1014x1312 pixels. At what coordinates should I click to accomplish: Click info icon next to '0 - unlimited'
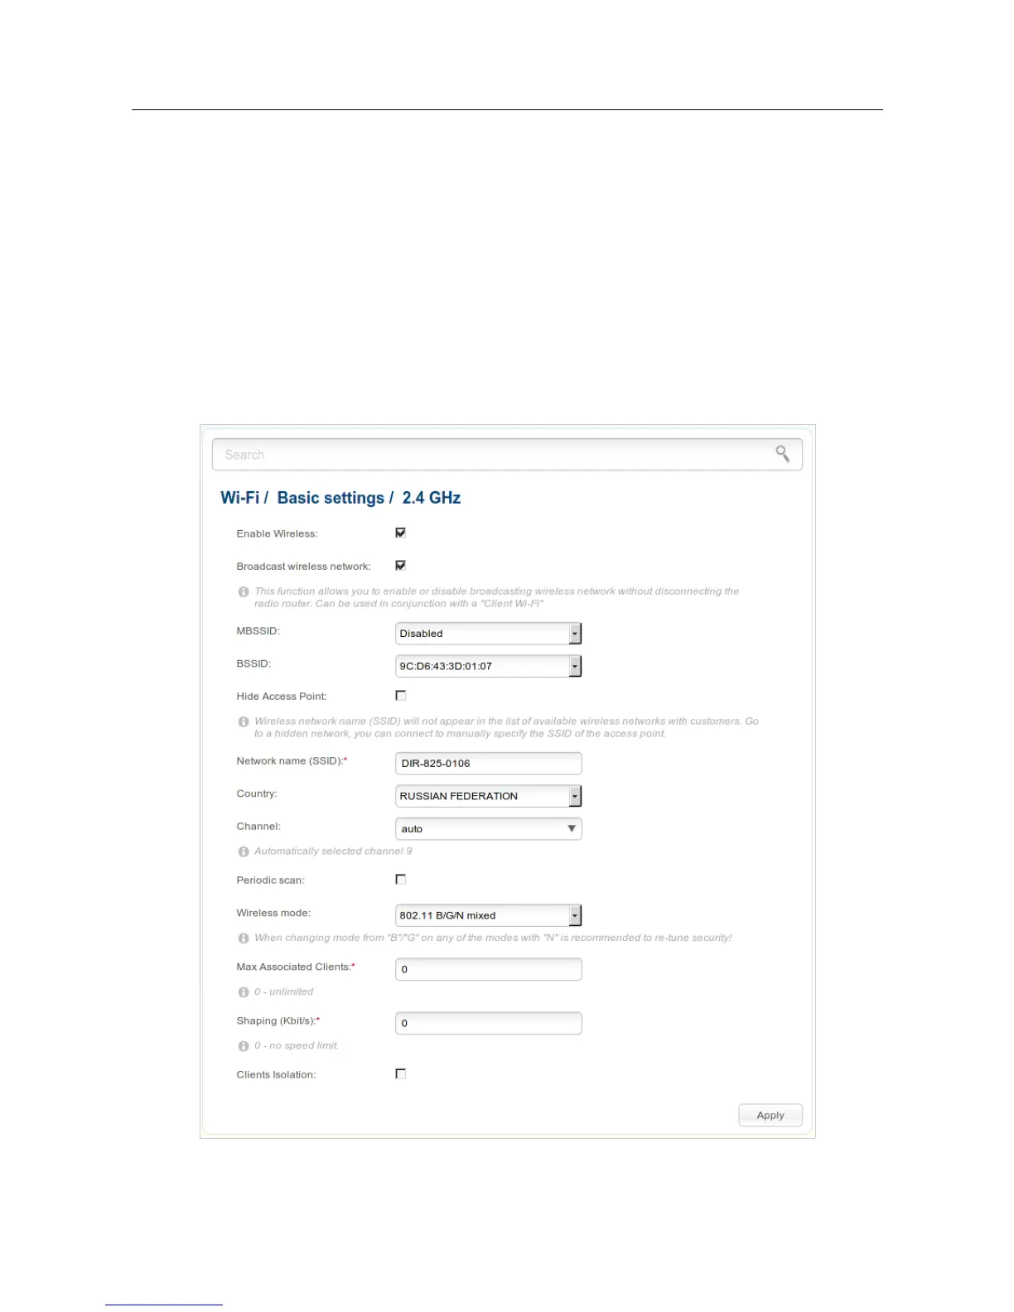pyautogui.click(x=244, y=992)
